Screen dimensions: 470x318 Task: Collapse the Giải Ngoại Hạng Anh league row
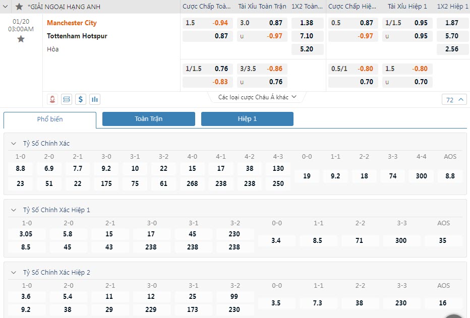(x=7, y=7)
